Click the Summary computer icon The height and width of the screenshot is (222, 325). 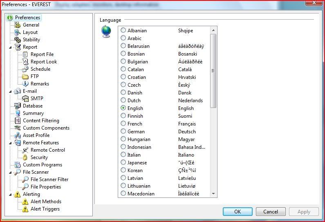pos(18,113)
